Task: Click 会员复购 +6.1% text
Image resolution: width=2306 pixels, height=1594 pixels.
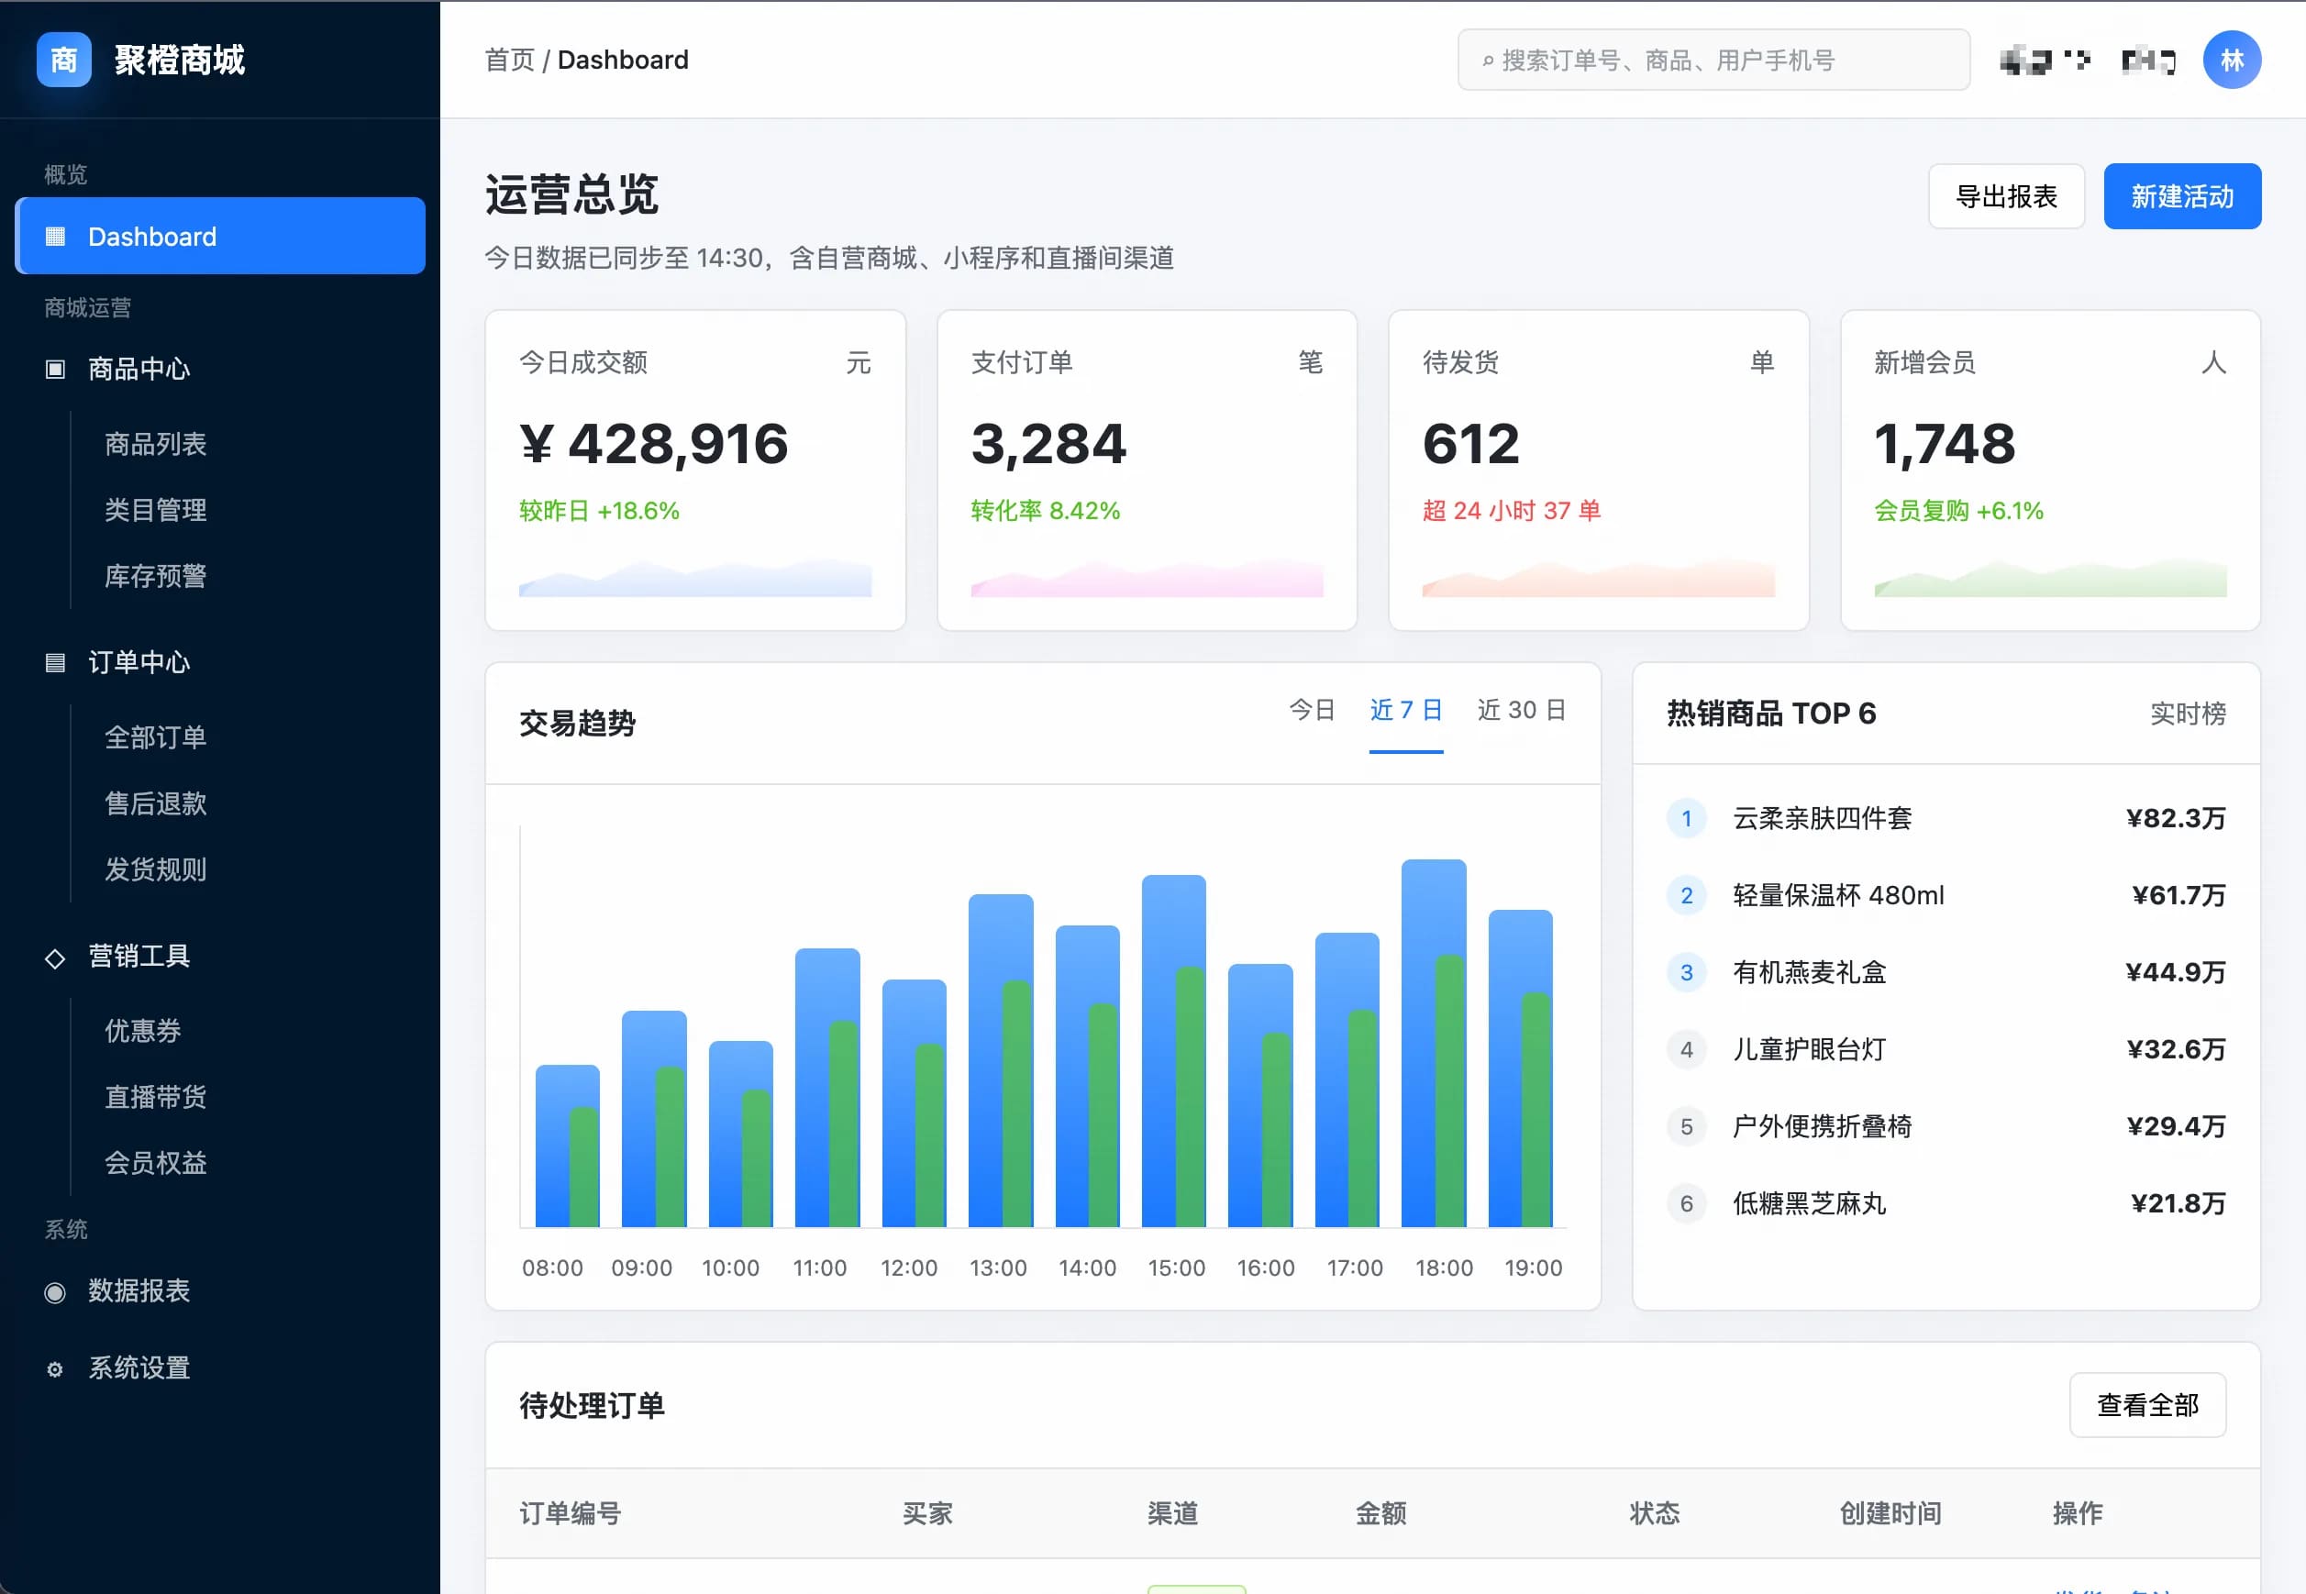Action: [x=1957, y=510]
